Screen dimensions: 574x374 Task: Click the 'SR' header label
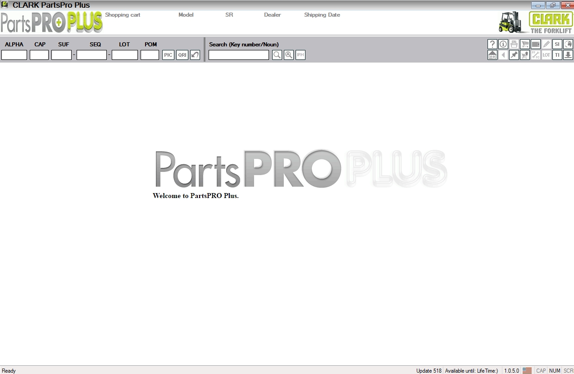click(x=229, y=15)
